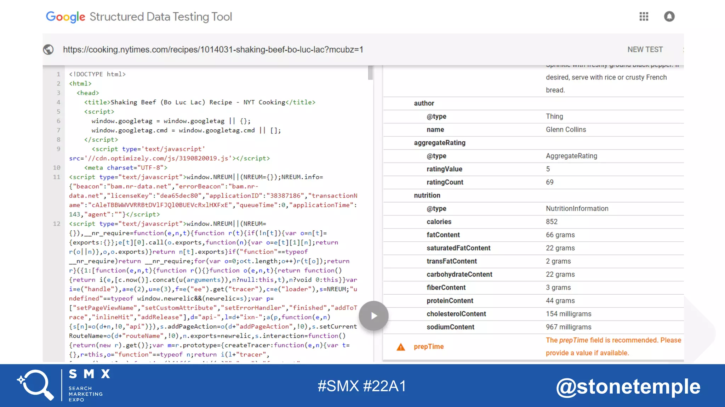
Task: Click the globe icon beside the URL
Action: [48, 49]
